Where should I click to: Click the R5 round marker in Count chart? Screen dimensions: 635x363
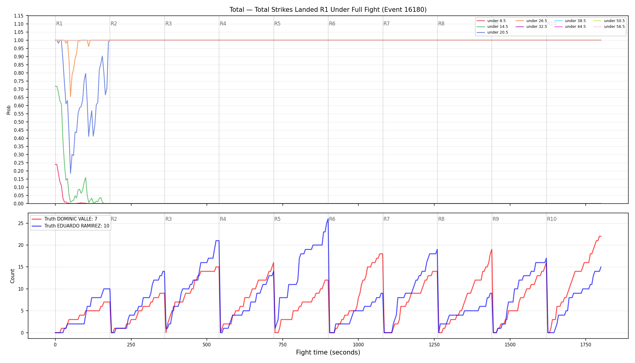tap(277, 219)
